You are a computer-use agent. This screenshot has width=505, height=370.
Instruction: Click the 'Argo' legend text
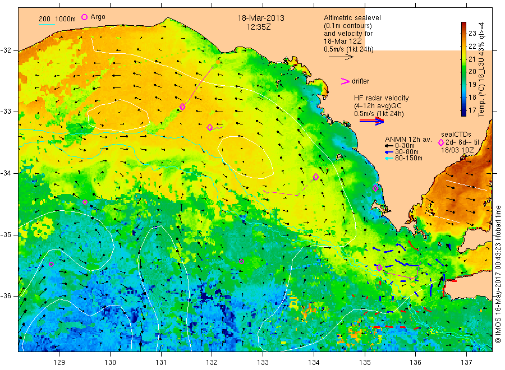click(98, 17)
